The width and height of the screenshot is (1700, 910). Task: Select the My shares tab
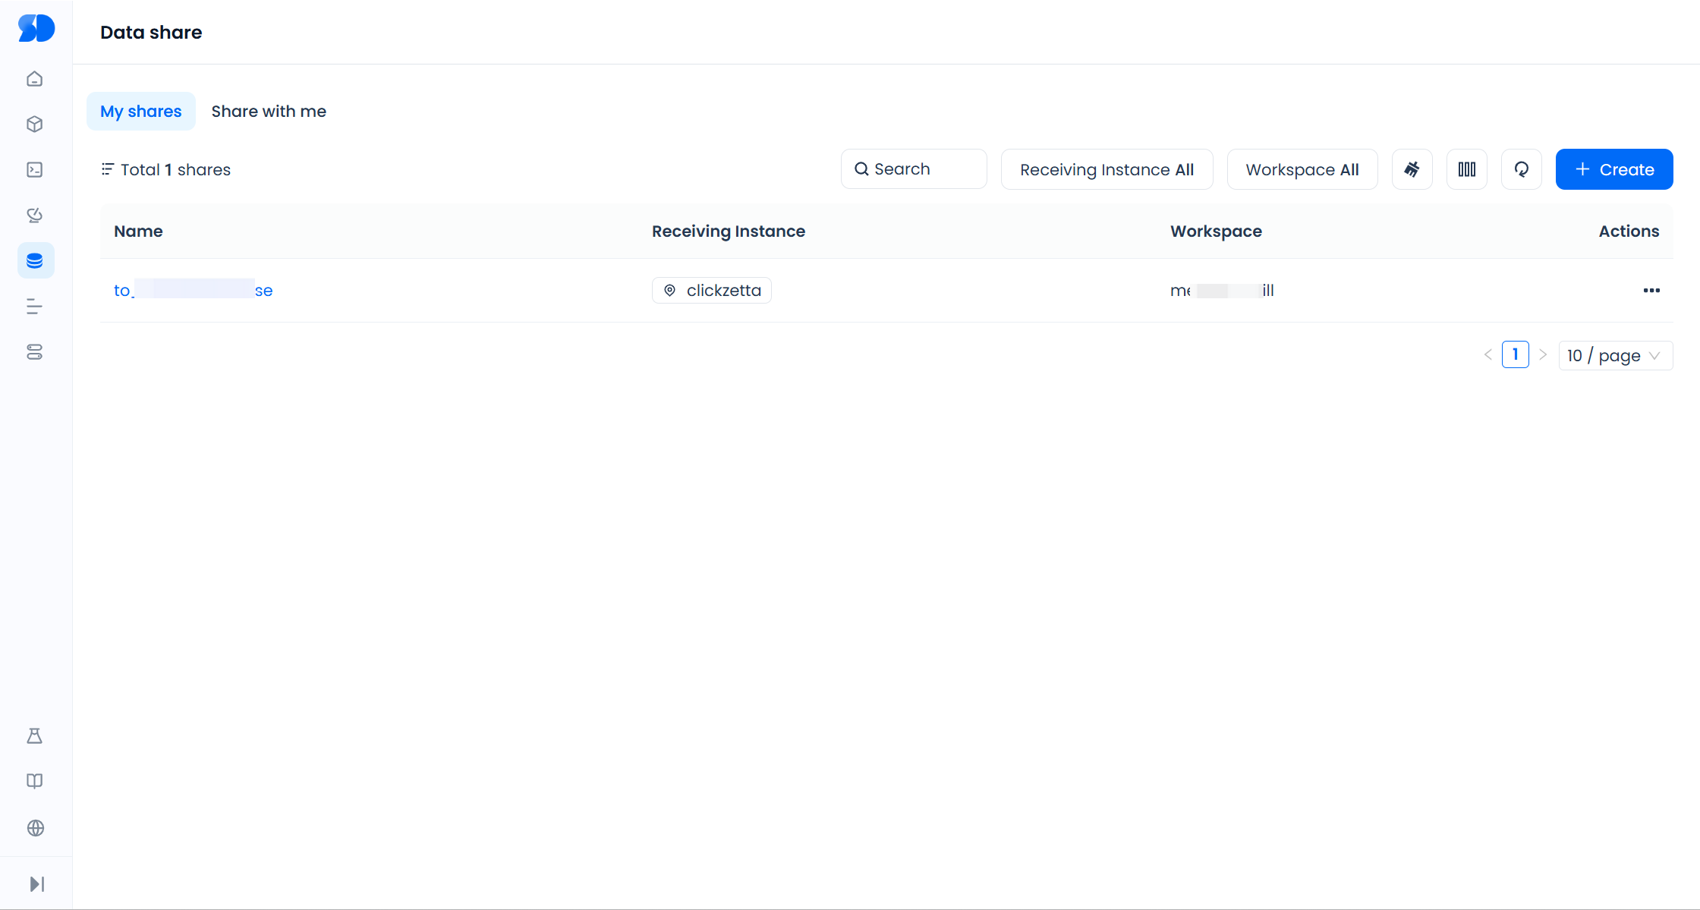141,112
